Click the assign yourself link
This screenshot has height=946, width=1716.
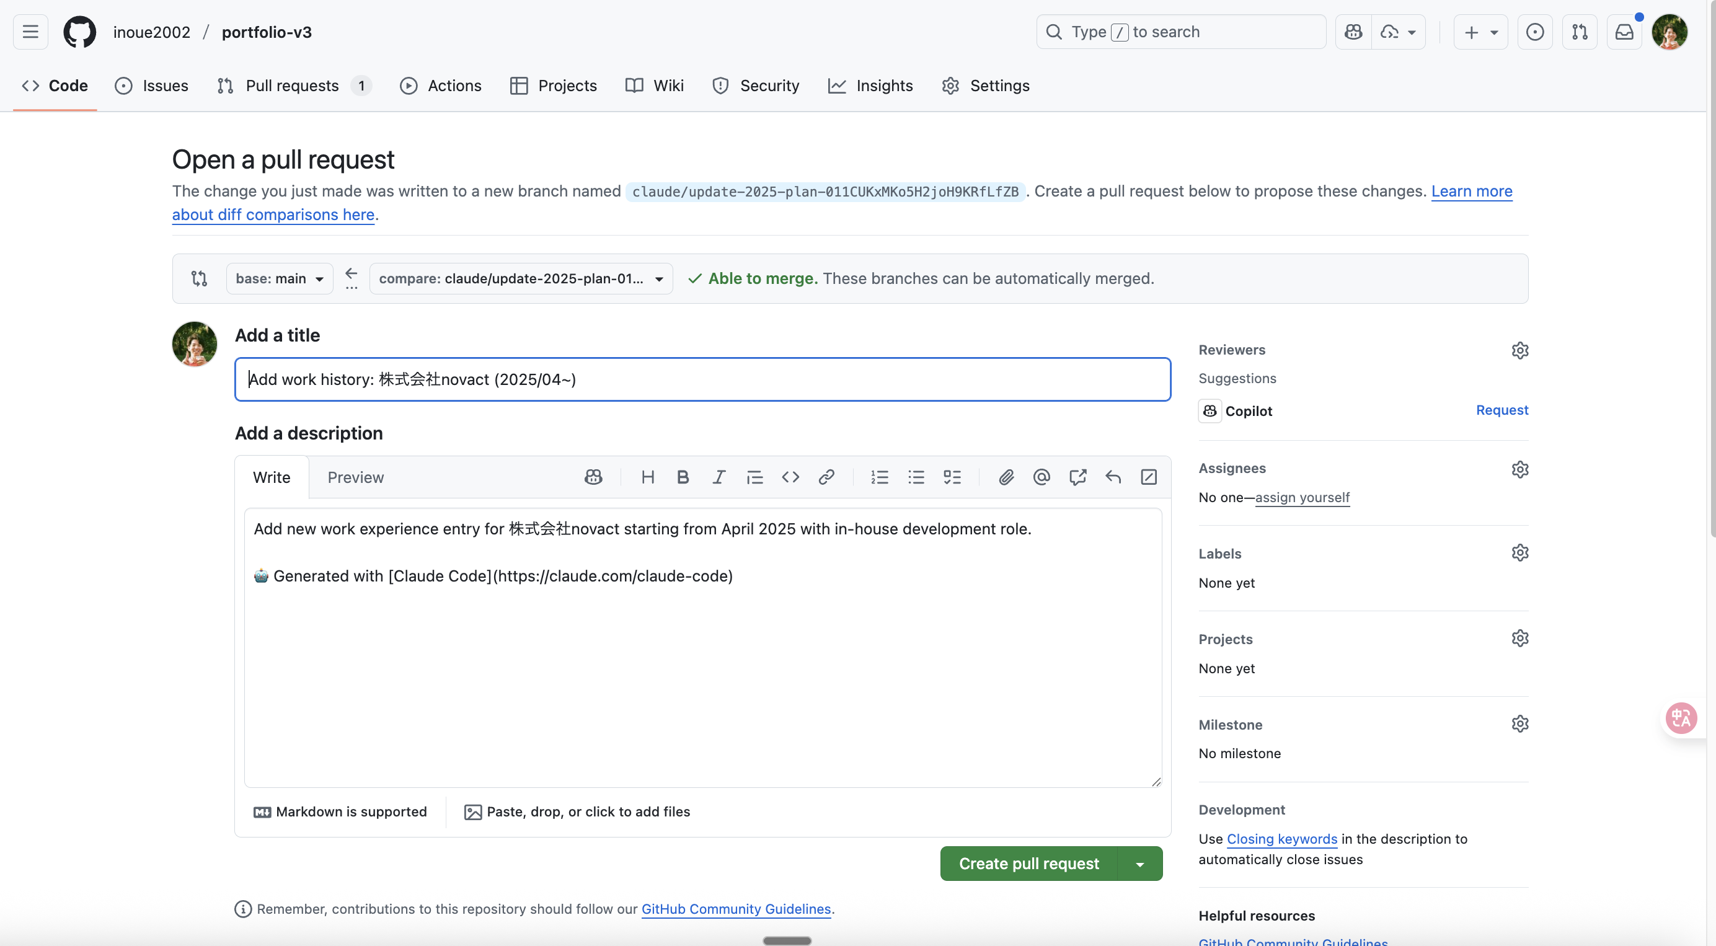[x=1302, y=498]
